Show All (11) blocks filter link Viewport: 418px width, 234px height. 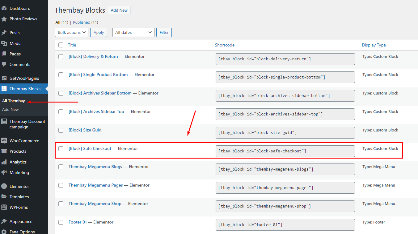pyautogui.click(x=62, y=22)
